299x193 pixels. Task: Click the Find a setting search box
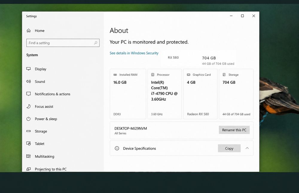[x=63, y=43]
